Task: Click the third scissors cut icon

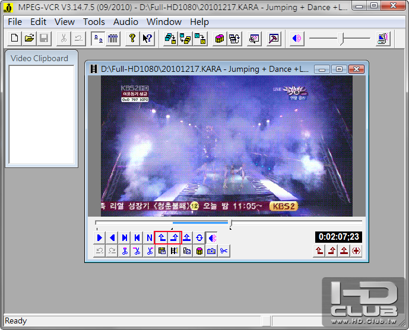Action: click(x=150, y=251)
